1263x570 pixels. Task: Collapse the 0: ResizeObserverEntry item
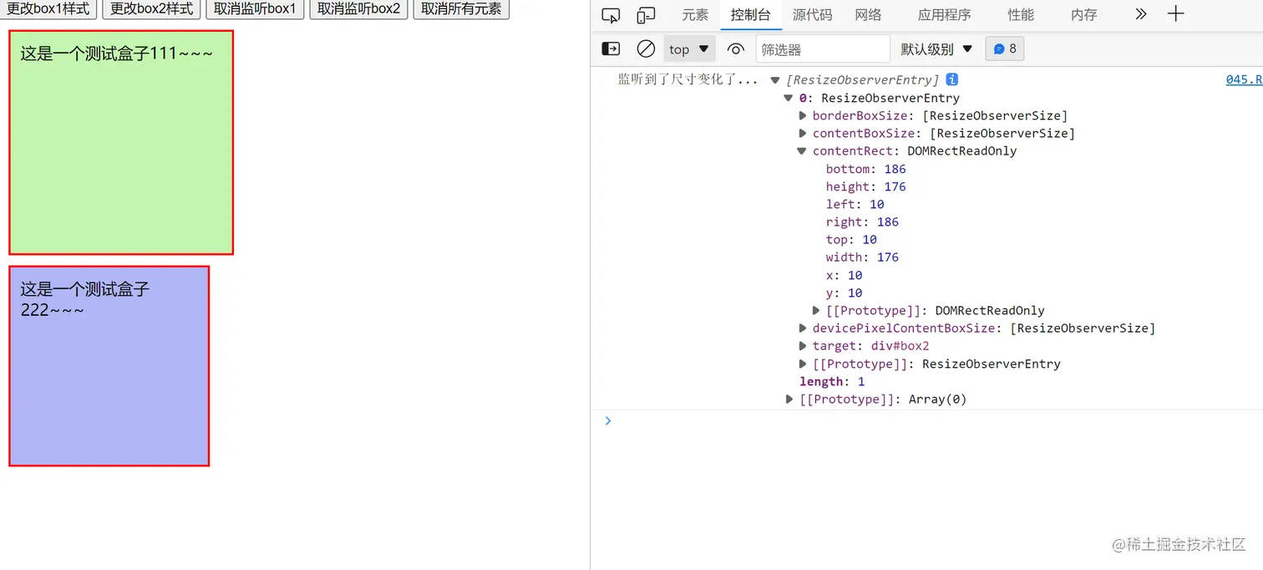tap(788, 98)
